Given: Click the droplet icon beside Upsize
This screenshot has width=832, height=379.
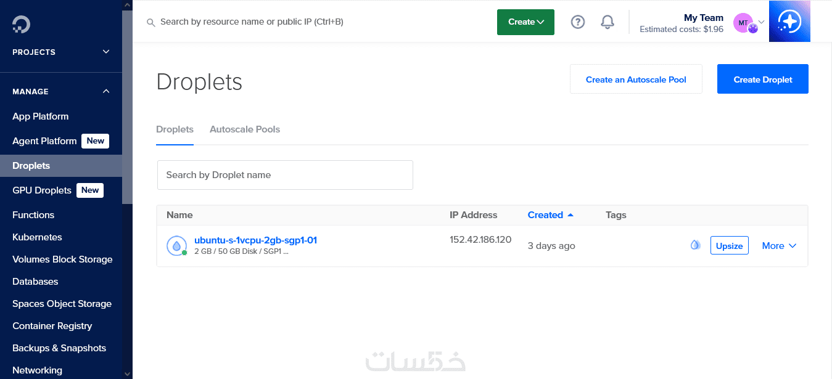Looking at the screenshot, I should pyautogui.click(x=695, y=245).
